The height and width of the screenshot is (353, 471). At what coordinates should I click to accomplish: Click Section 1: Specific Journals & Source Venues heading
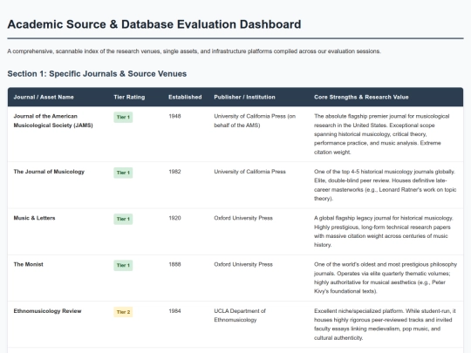pyautogui.click(x=97, y=74)
